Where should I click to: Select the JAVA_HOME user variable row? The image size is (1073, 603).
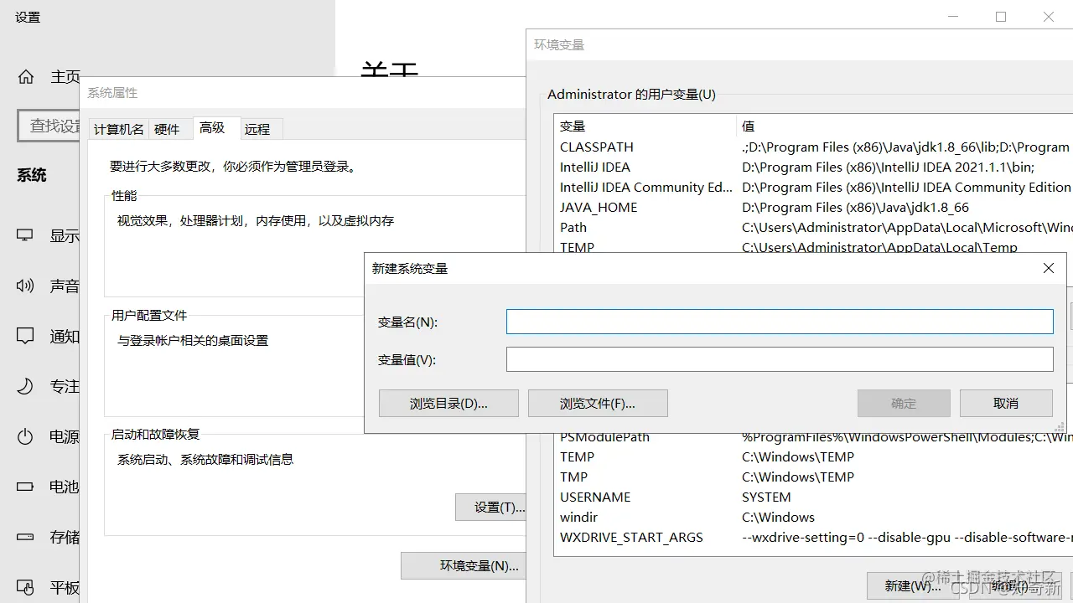(815, 207)
